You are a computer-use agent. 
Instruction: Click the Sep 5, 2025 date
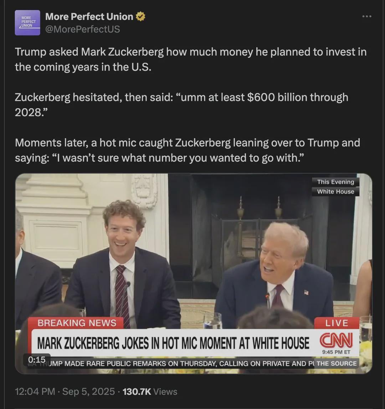click(x=88, y=392)
